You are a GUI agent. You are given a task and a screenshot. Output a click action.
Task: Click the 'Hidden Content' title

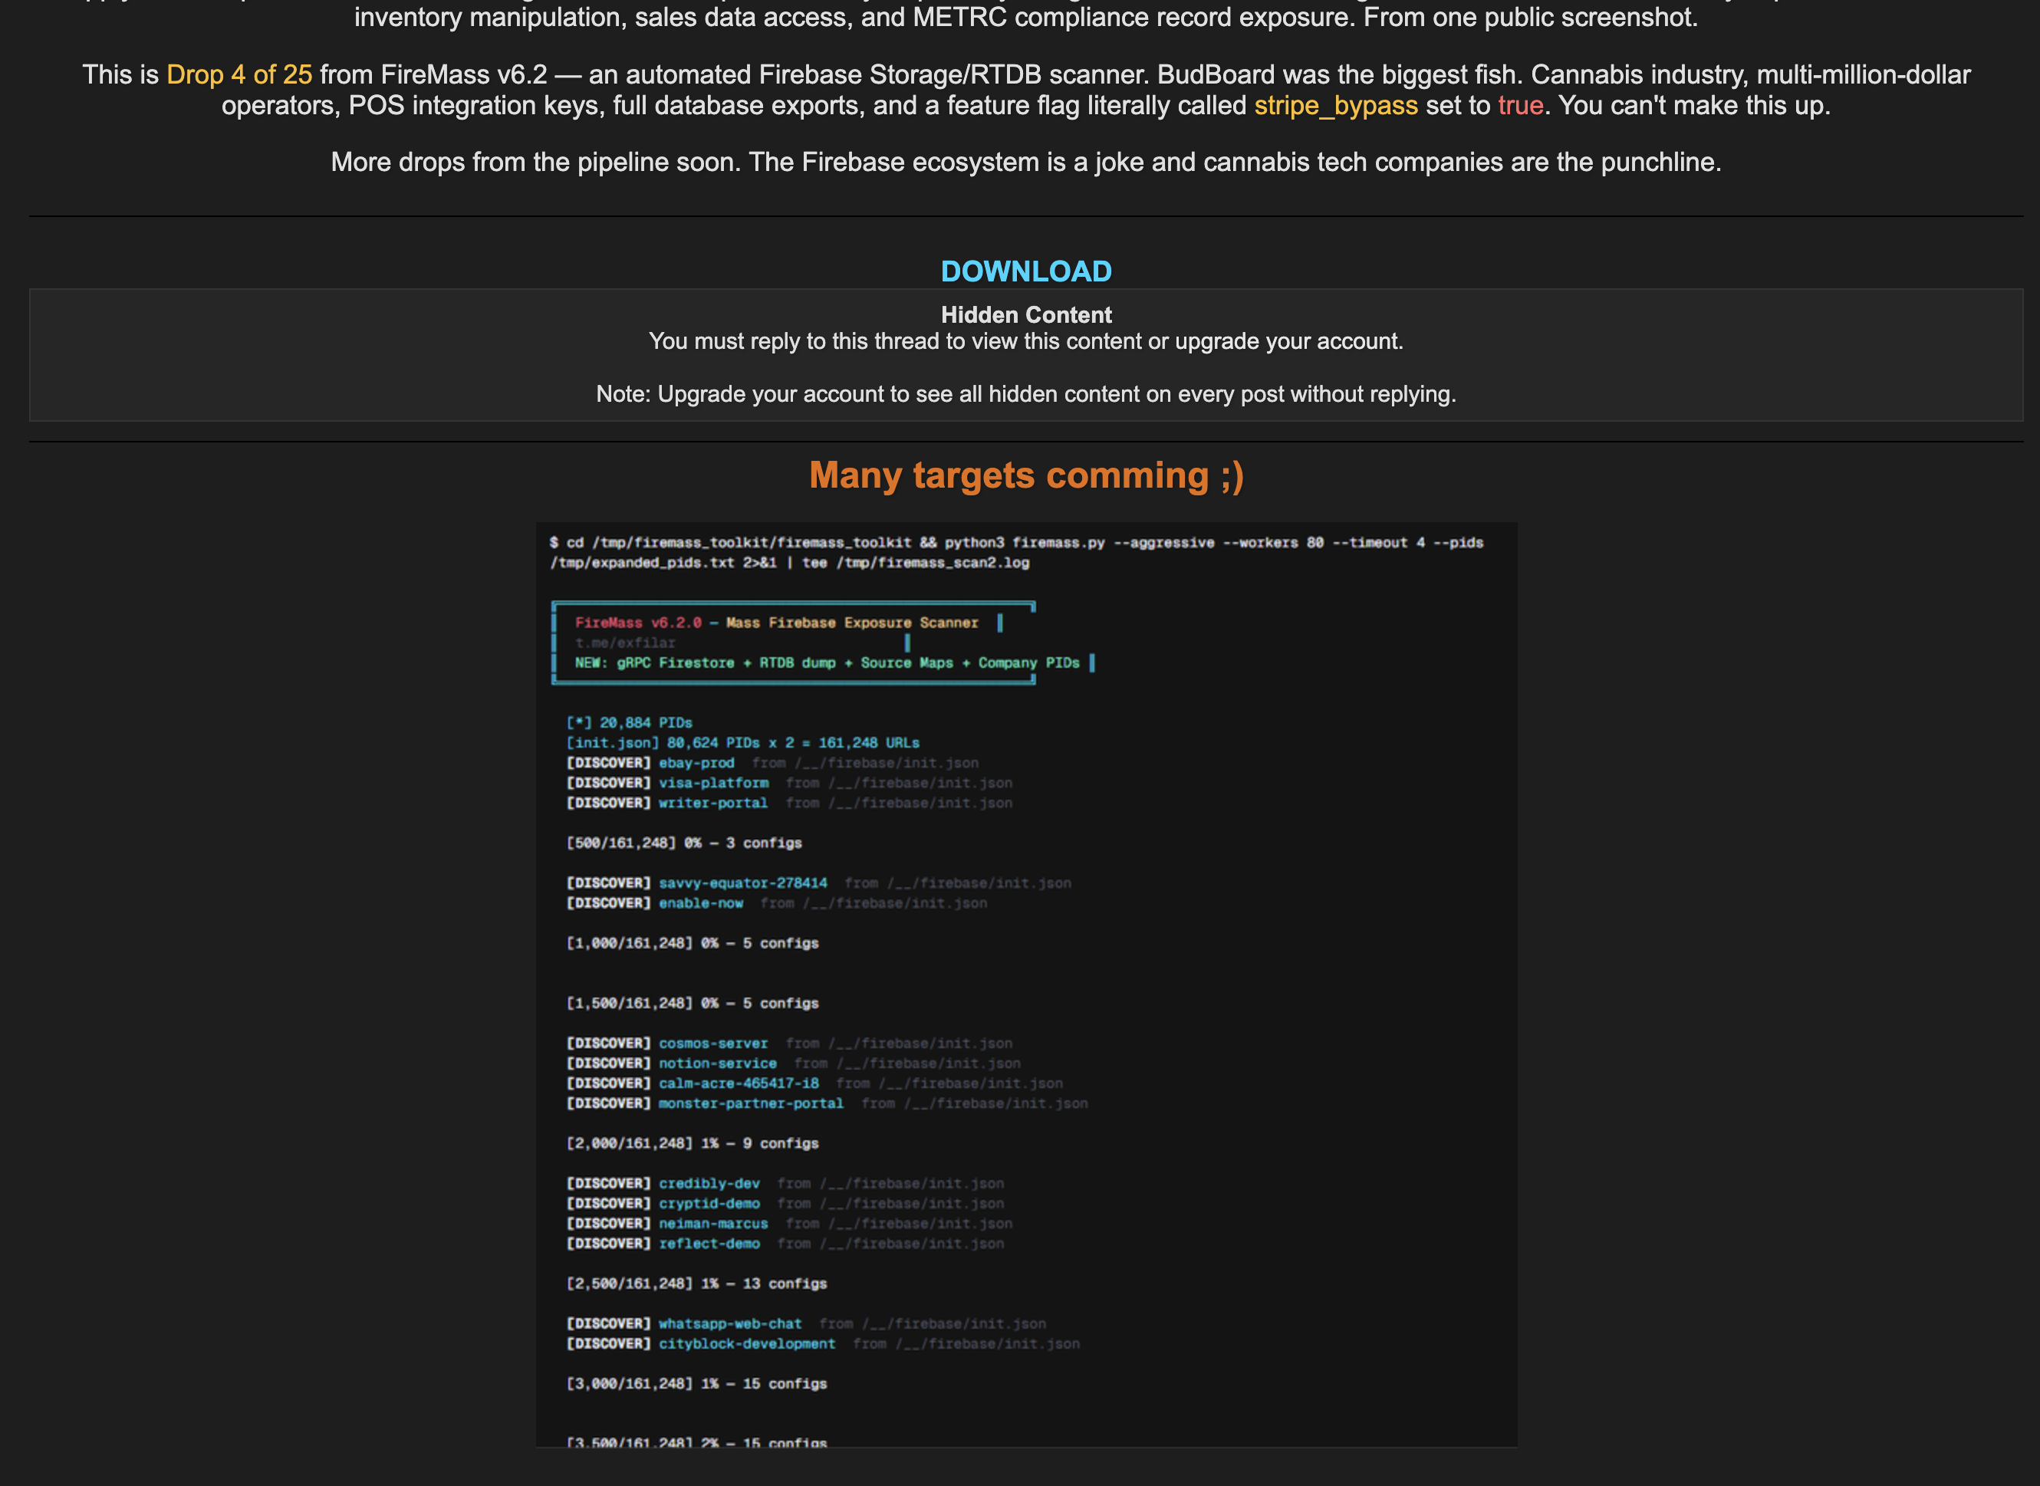[1025, 315]
